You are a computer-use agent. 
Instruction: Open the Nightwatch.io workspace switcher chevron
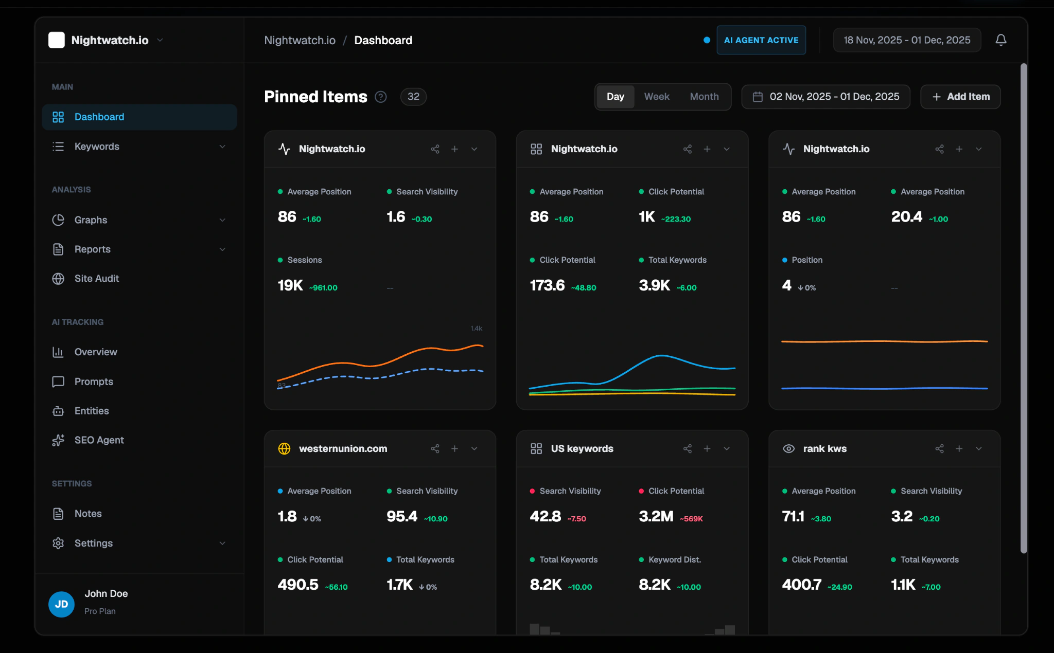[x=160, y=40]
